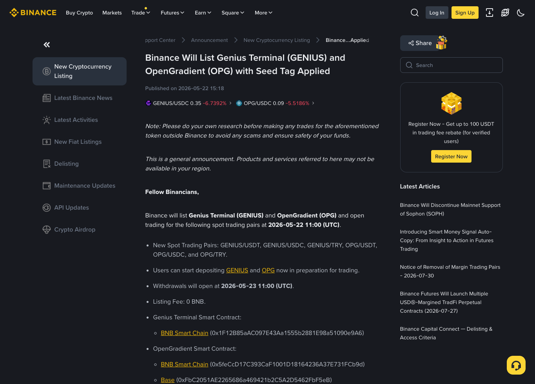Click the New Cryptocurrency Listing coin icon
The height and width of the screenshot is (384, 535).
click(47, 71)
